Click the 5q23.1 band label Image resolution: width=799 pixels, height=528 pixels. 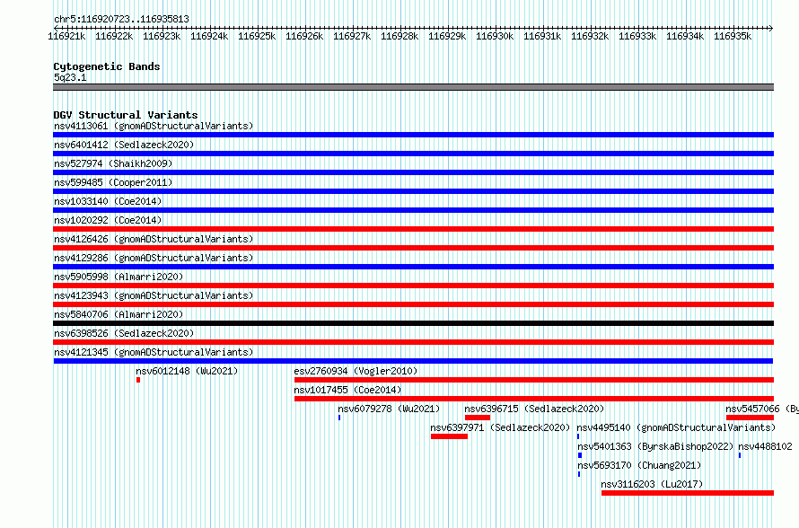tap(70, 77)
